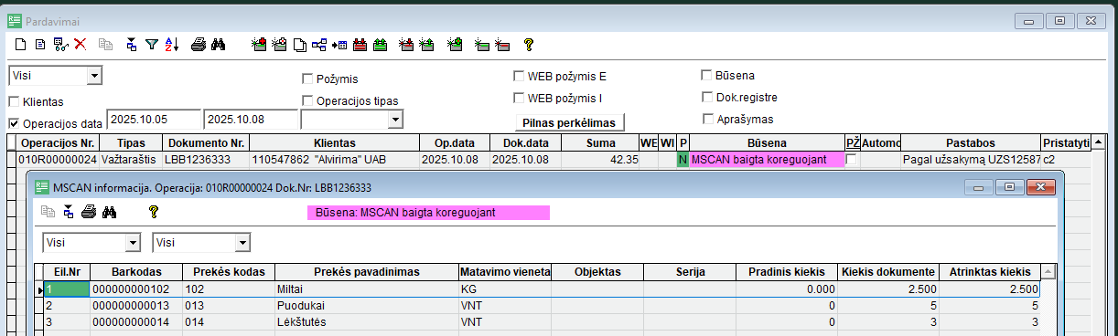Click the pink Būsena status label in MSCAN window
Screen dimensions: 1118x336
[x=427, y=212]
